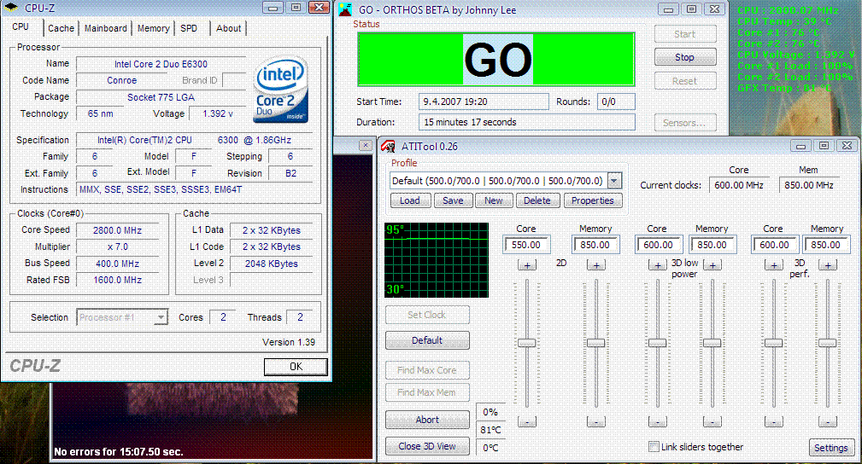Click the 2D Core 550.00 input field
Viewport: 862px width, 464px height.
[x=526, y=244]
